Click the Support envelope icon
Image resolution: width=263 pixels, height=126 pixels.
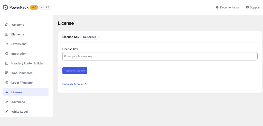(x=247, y=7)
